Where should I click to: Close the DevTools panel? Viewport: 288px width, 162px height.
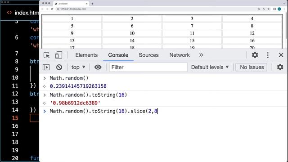pos(281,55)
